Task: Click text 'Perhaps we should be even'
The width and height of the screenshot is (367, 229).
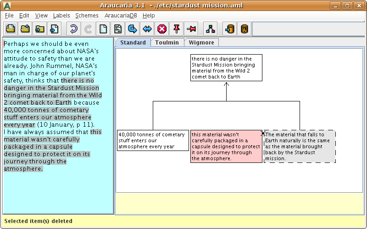Action: point(46,44)
